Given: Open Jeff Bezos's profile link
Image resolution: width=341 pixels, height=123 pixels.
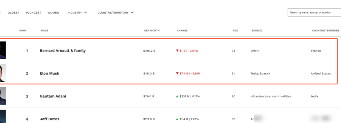Looking at the screenshot, I should (x=49, y=119).
